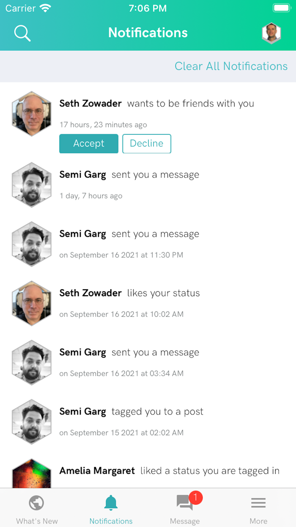Tap the What's New globe icon
The width and height of the screenshot is (296, 527).
(37, 503)
